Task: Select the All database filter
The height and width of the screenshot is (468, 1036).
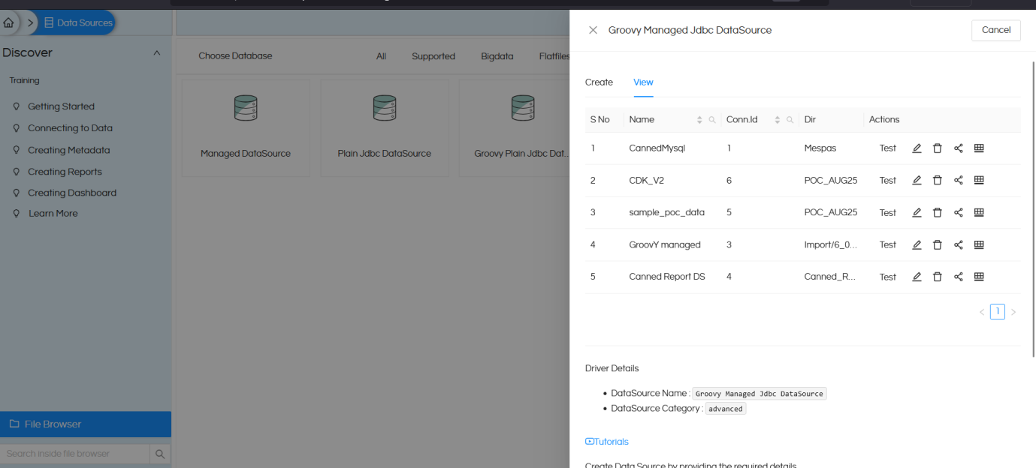Action: pos(381,56)
